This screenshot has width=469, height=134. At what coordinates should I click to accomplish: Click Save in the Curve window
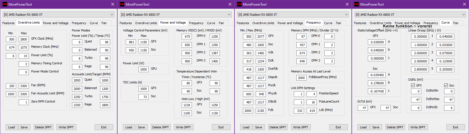(x=376, y=127)
